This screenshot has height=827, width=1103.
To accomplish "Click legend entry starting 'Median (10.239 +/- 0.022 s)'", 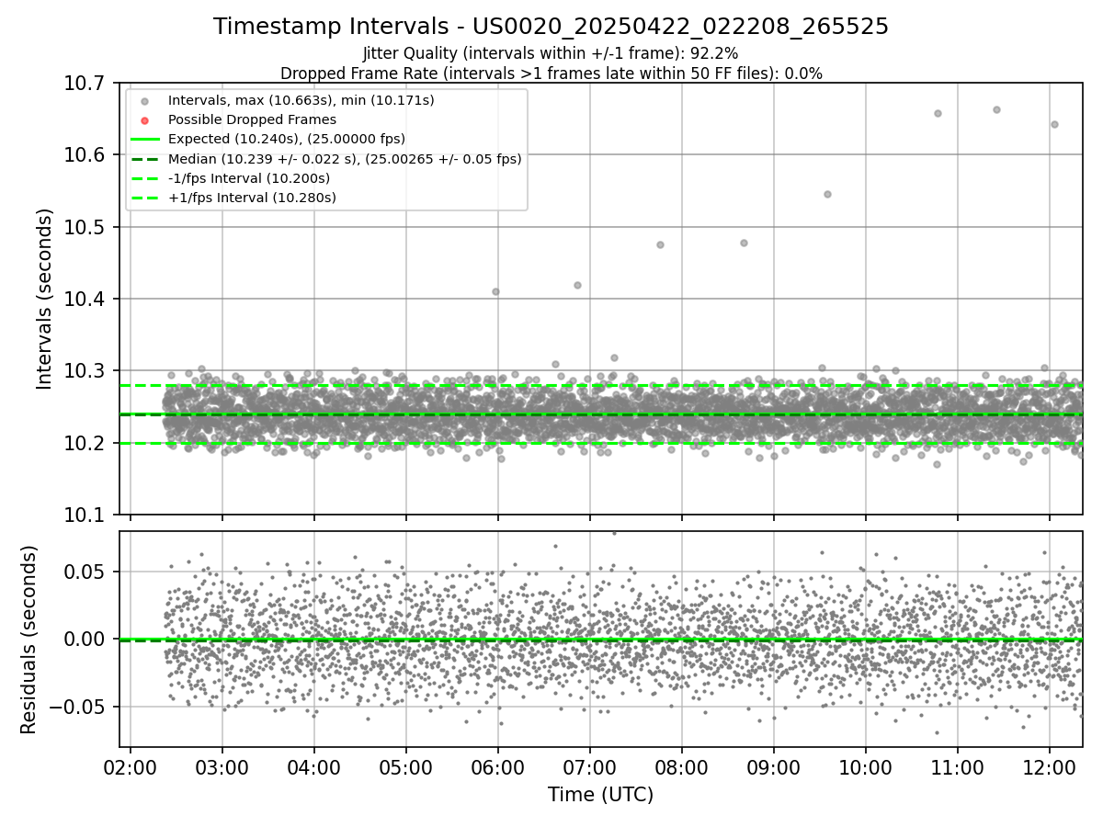I will [345, 159].
